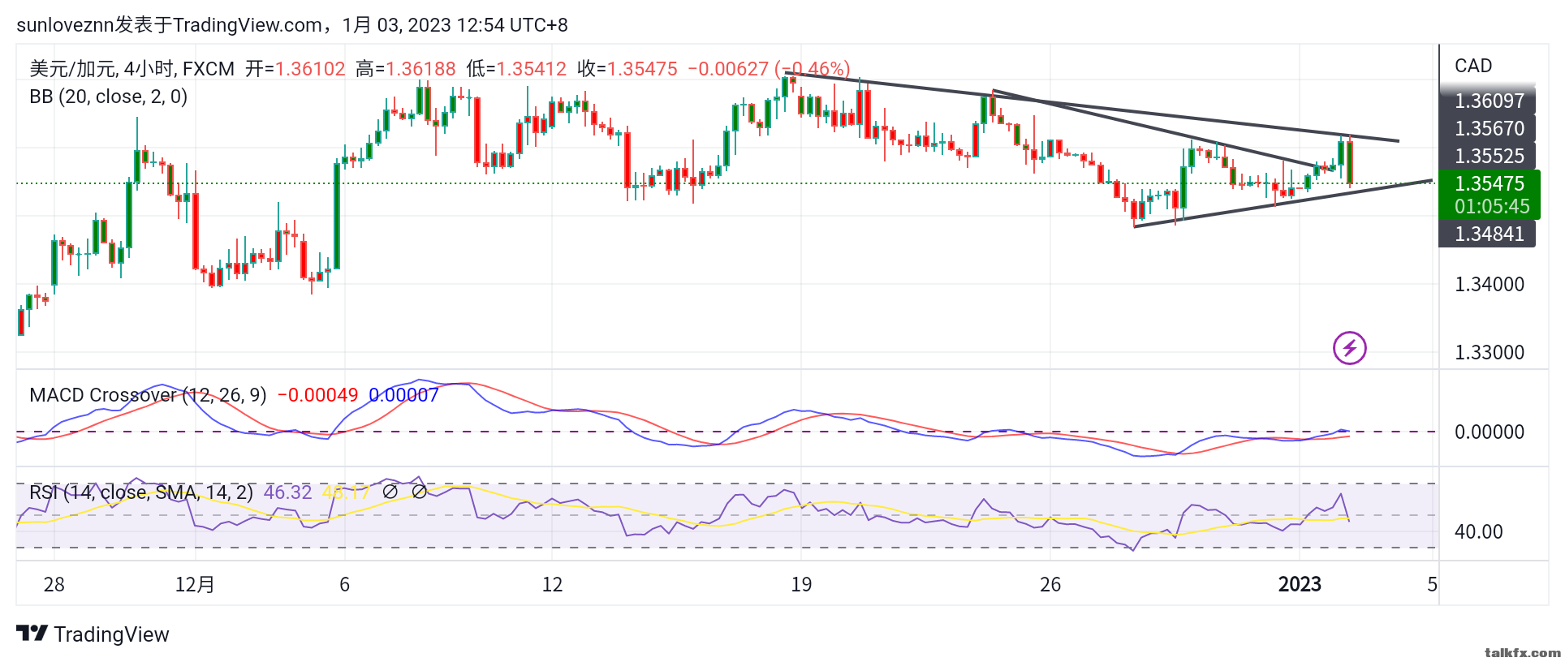Click the MACD Crossover (12, 26, 9) label
Viewport: 1565px width, 662px height.
[x=148, y=395]
